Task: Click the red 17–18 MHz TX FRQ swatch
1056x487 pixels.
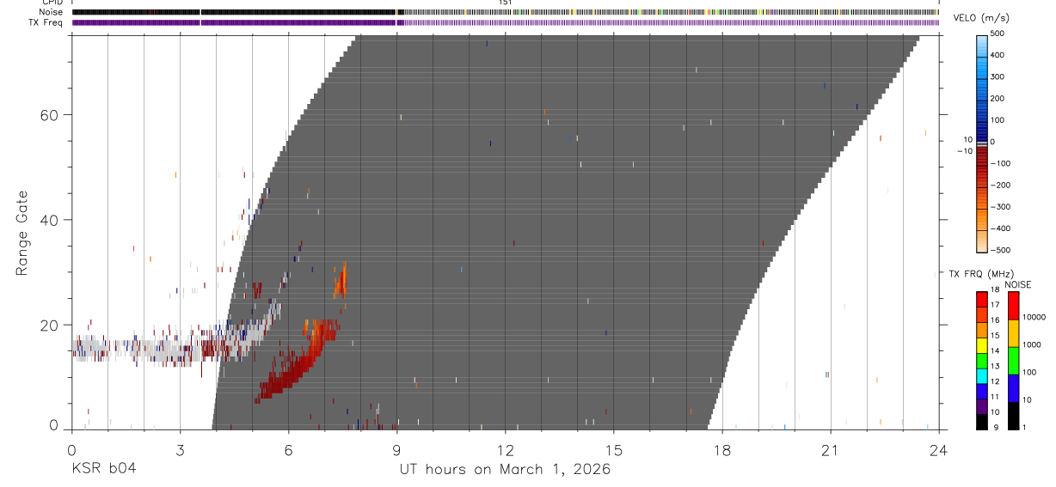Action: click(x=981, y=298)
